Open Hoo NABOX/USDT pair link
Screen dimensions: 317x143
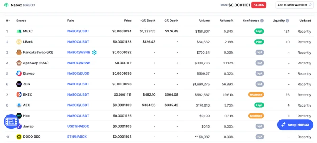coord(78,116)
